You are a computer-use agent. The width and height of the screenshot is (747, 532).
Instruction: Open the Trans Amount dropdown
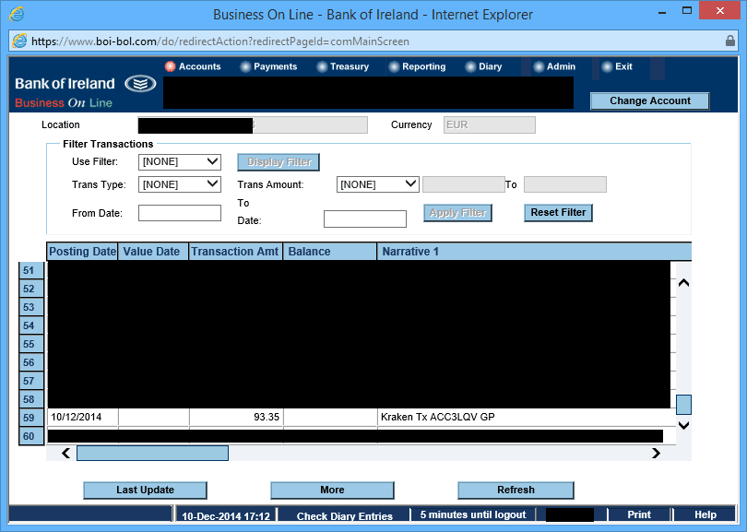(378, 184)
